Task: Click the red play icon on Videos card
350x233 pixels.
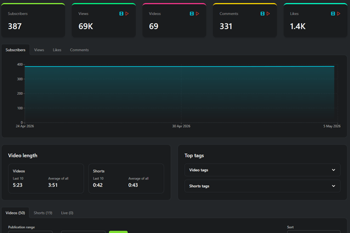Action: click(x=198, y=13)
